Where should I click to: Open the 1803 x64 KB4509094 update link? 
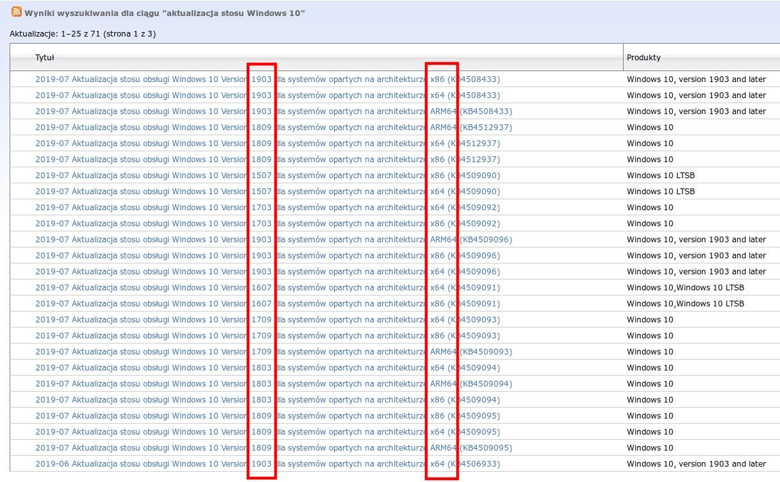pyautogui.click(x=267, y=368)
